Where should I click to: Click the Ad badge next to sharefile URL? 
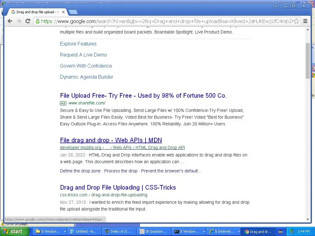63,103
